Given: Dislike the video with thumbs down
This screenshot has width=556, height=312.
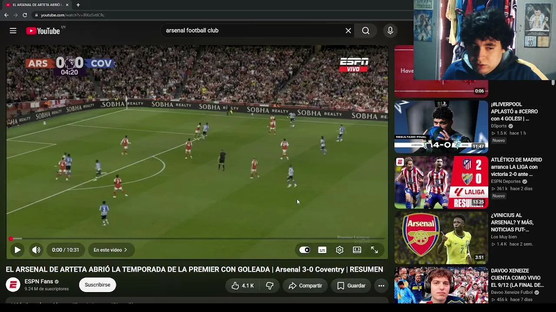Looking at the screenshot, I should [x=270, y=286].
